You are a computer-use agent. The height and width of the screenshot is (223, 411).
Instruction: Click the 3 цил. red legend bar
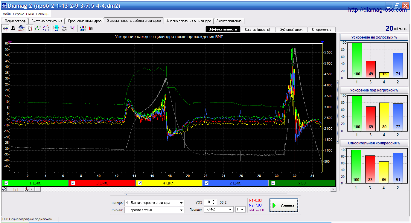pos(102,183)
